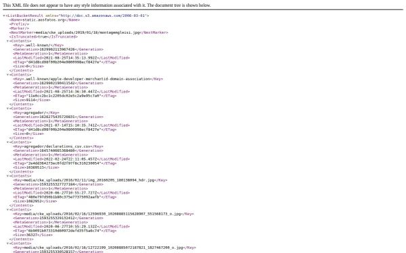Click the Generation line under the agregador/ key

coord(58,117)
